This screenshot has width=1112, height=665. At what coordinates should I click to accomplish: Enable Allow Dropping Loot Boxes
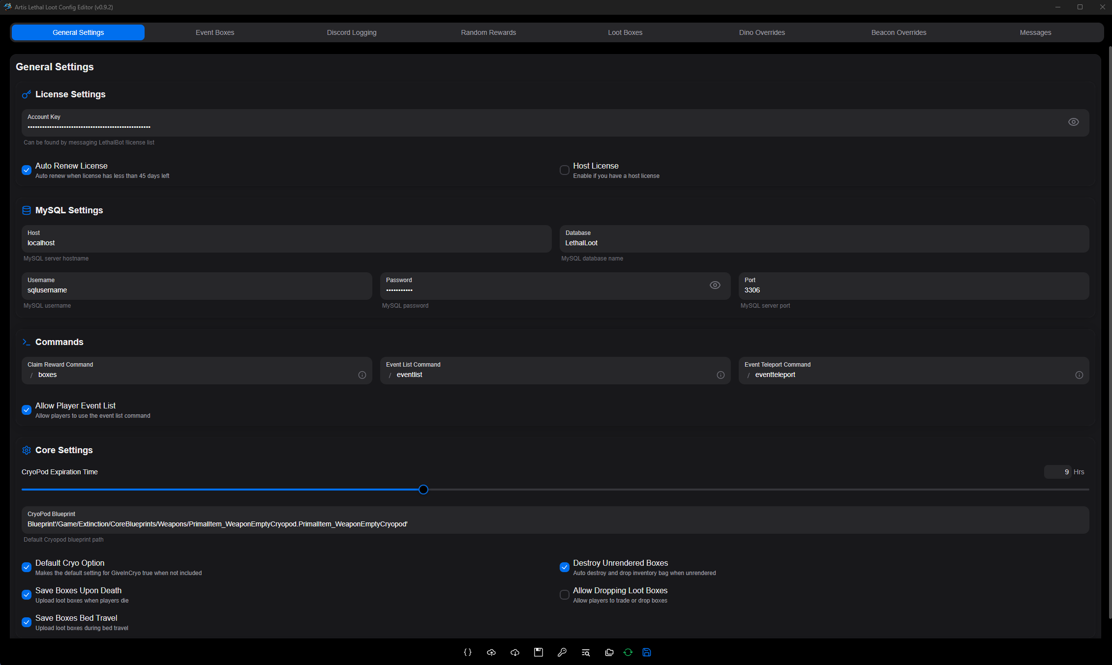[565, 595]
